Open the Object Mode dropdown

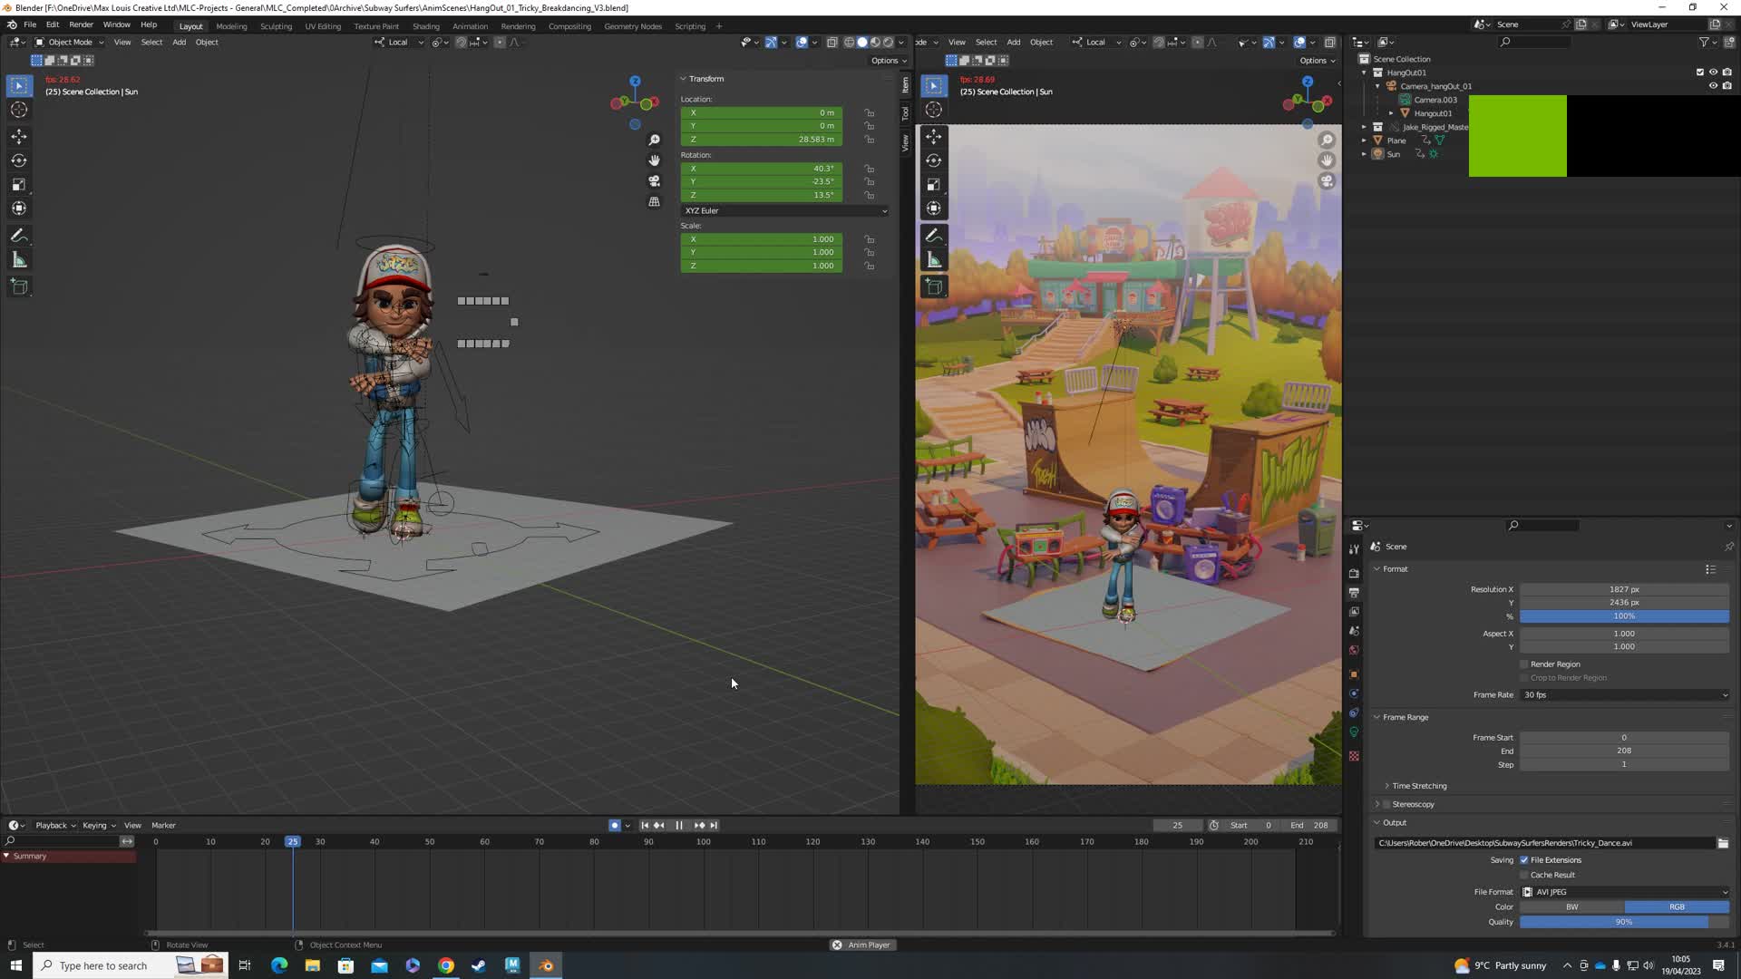pos(69,42)
